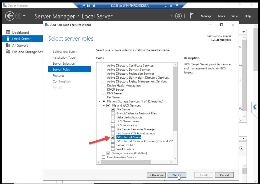Open the Help menu
Screen dimensions: 260x184
click(x=248, y=16)
